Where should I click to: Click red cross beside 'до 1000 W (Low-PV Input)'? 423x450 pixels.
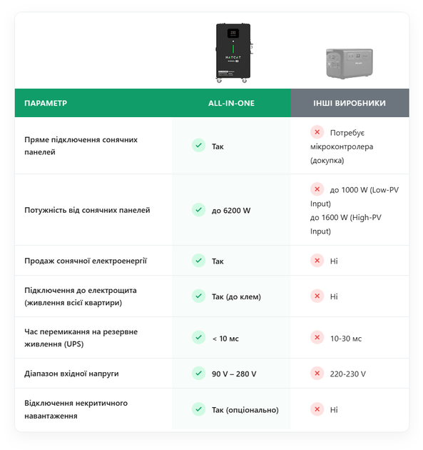pyautogui.click(x=317, y=189)
